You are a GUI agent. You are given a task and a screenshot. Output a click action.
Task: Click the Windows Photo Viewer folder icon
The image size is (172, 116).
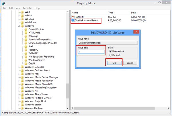22,94
